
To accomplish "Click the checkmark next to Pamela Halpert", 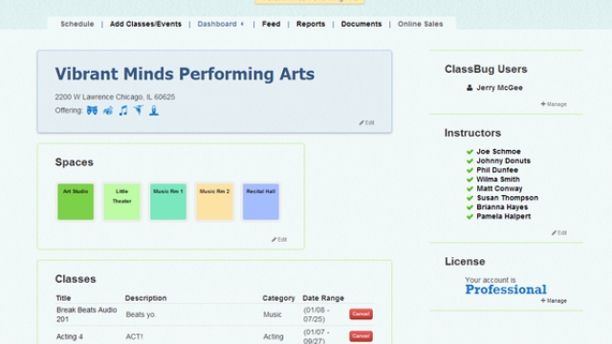I will [x=470, y=217].
